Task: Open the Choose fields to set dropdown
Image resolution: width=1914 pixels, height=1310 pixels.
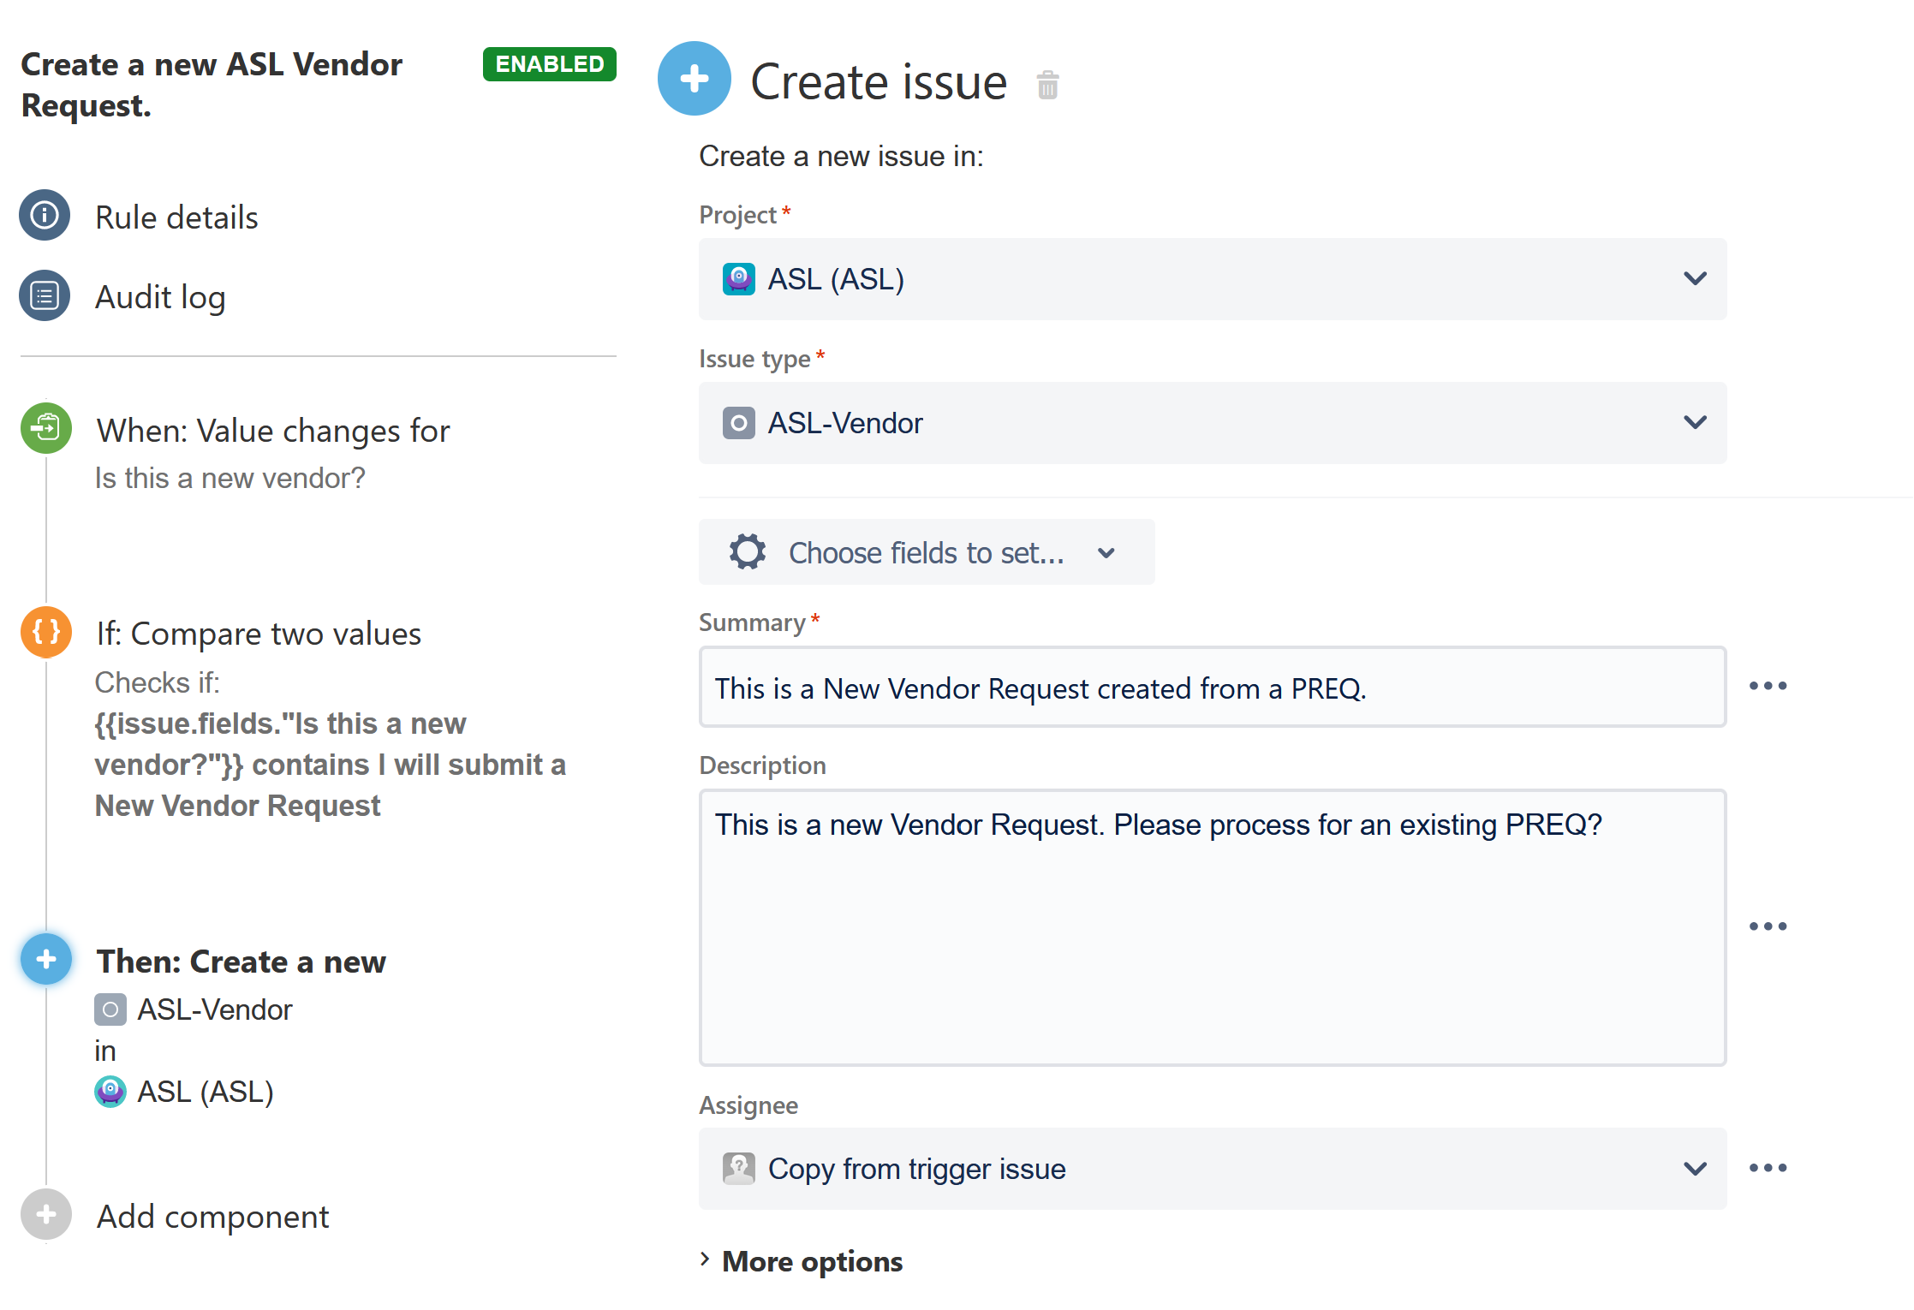Action: pyautogui.click(x=927, y=552)
